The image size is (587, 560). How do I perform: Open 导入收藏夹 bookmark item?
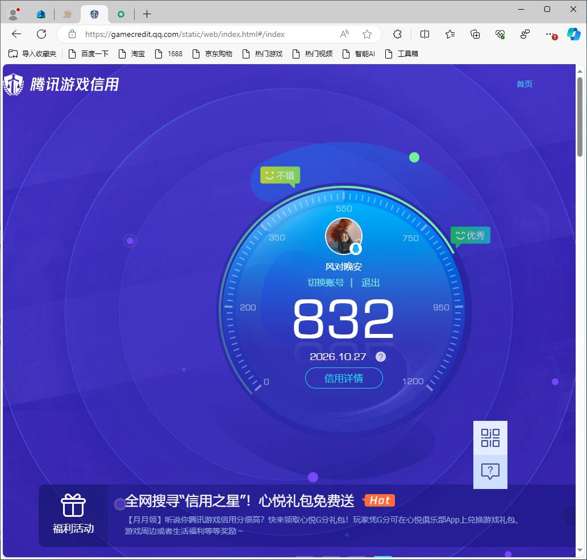point(32,53)
